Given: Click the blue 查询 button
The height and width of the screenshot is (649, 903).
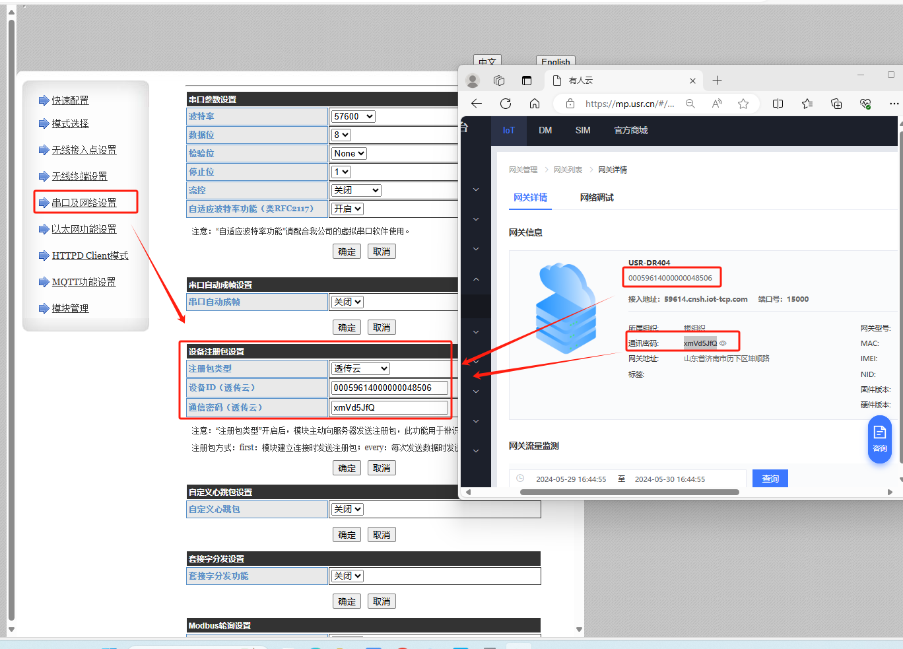Looking at the screenshot, I should 770,479.
